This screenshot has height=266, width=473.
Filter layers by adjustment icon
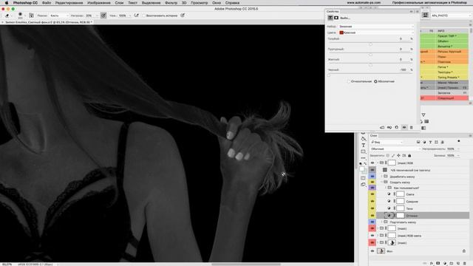[x=424, y=142]
